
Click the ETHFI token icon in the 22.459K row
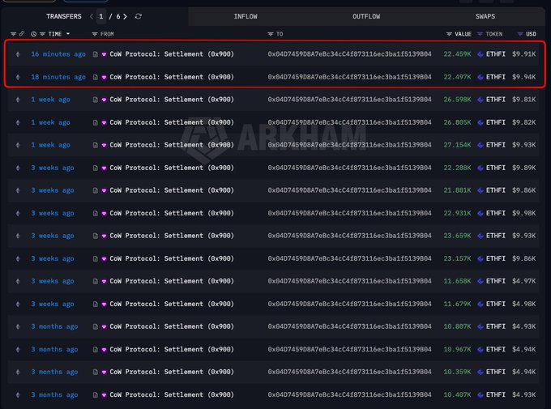(481, 54)
